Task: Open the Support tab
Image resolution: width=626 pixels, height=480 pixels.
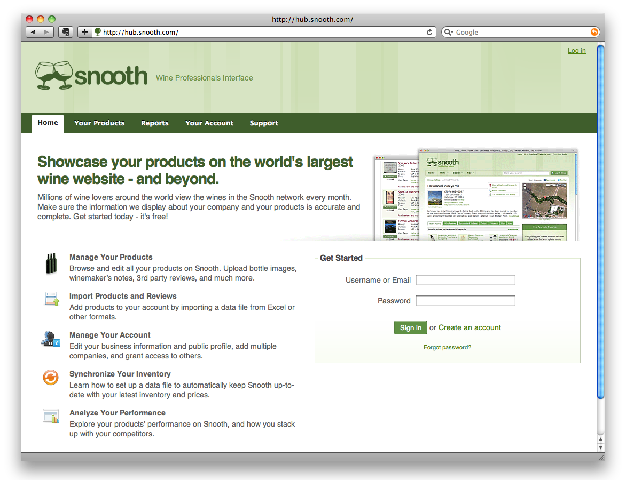Action: (x=264, y=123)
